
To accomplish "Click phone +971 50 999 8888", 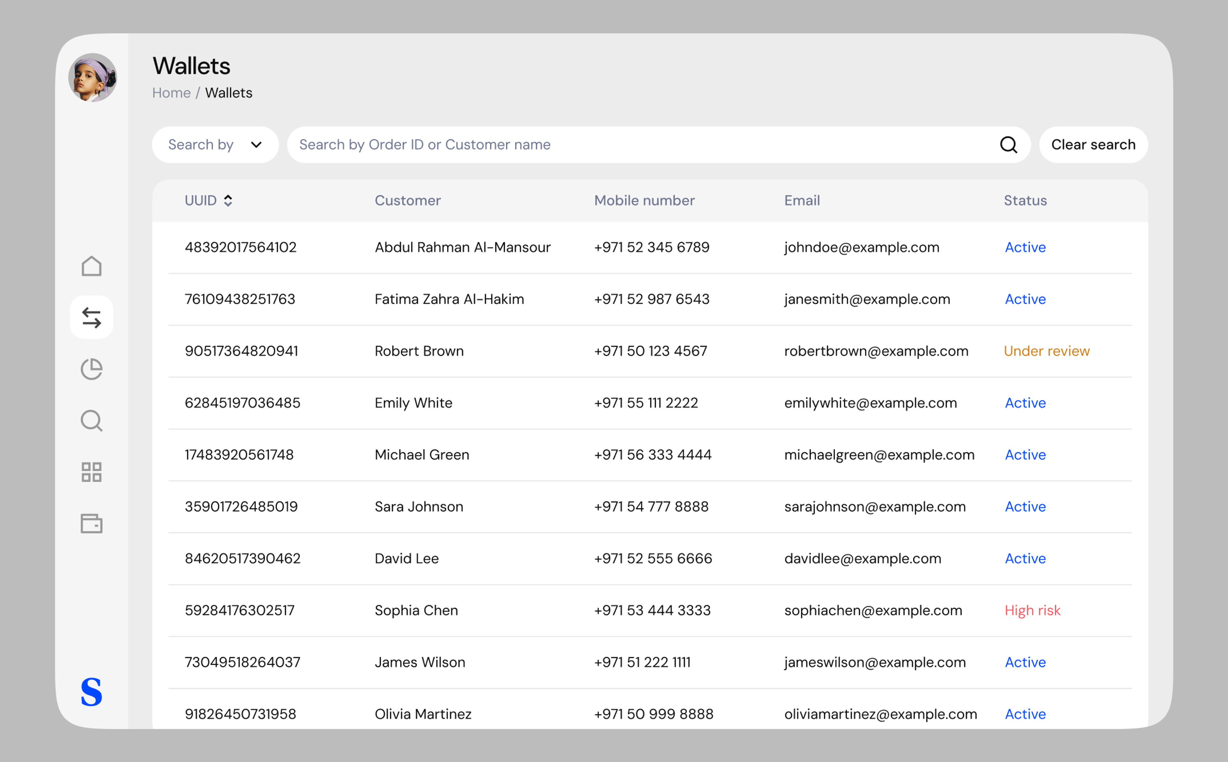I will click(x=654, y=715).
